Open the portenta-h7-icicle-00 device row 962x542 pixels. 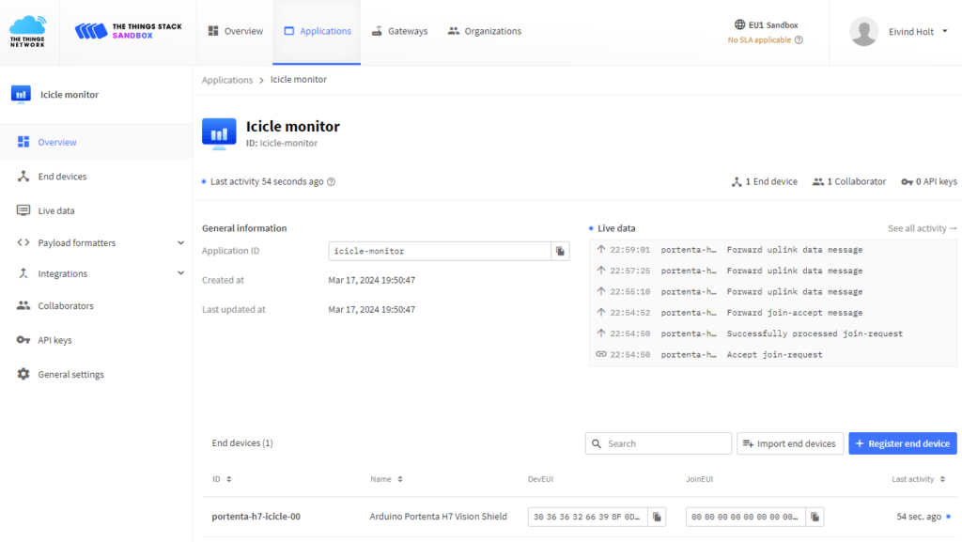click(x=579, y=517)
